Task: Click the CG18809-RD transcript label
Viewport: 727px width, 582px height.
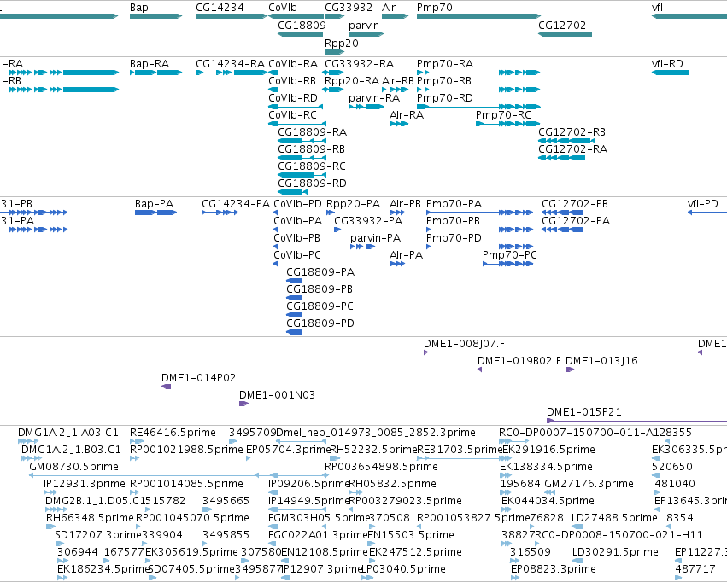Action: (x=312, y=183)
